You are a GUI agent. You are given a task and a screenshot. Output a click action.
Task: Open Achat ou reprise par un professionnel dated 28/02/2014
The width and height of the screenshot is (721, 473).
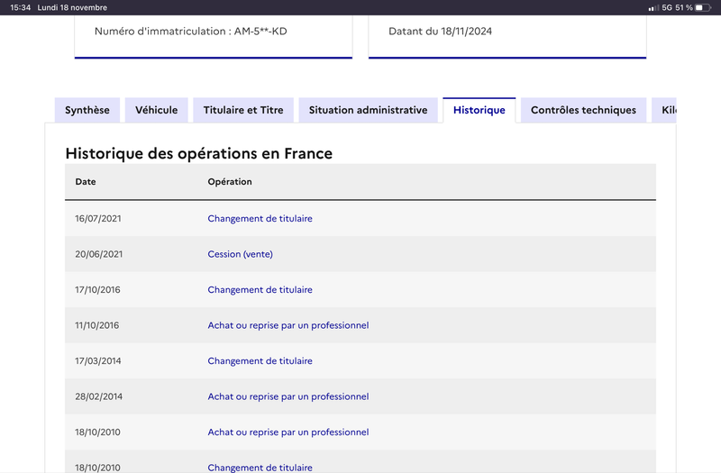(x=288, y=396)
